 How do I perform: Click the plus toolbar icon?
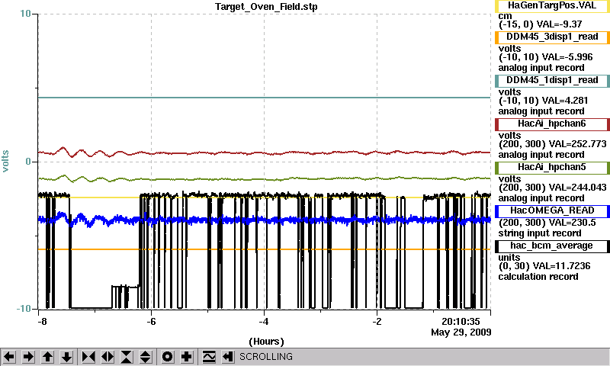tap(187, 357)
